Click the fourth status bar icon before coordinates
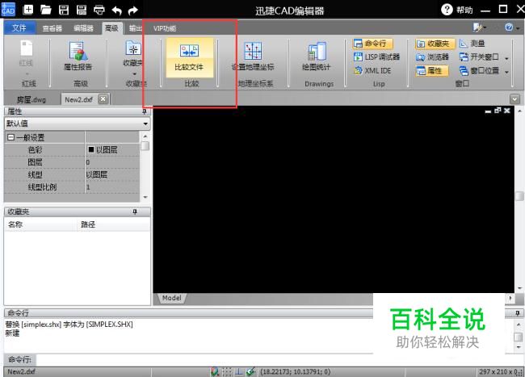Image resolution: width=525 pixels, height=377 pixels. (250, 371)
